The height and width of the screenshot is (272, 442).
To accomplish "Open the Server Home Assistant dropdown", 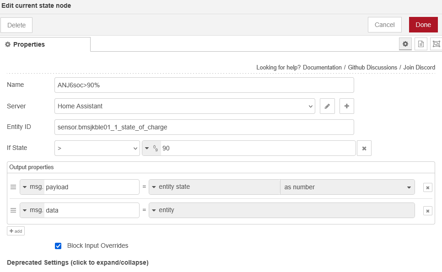I will point(184,106).
